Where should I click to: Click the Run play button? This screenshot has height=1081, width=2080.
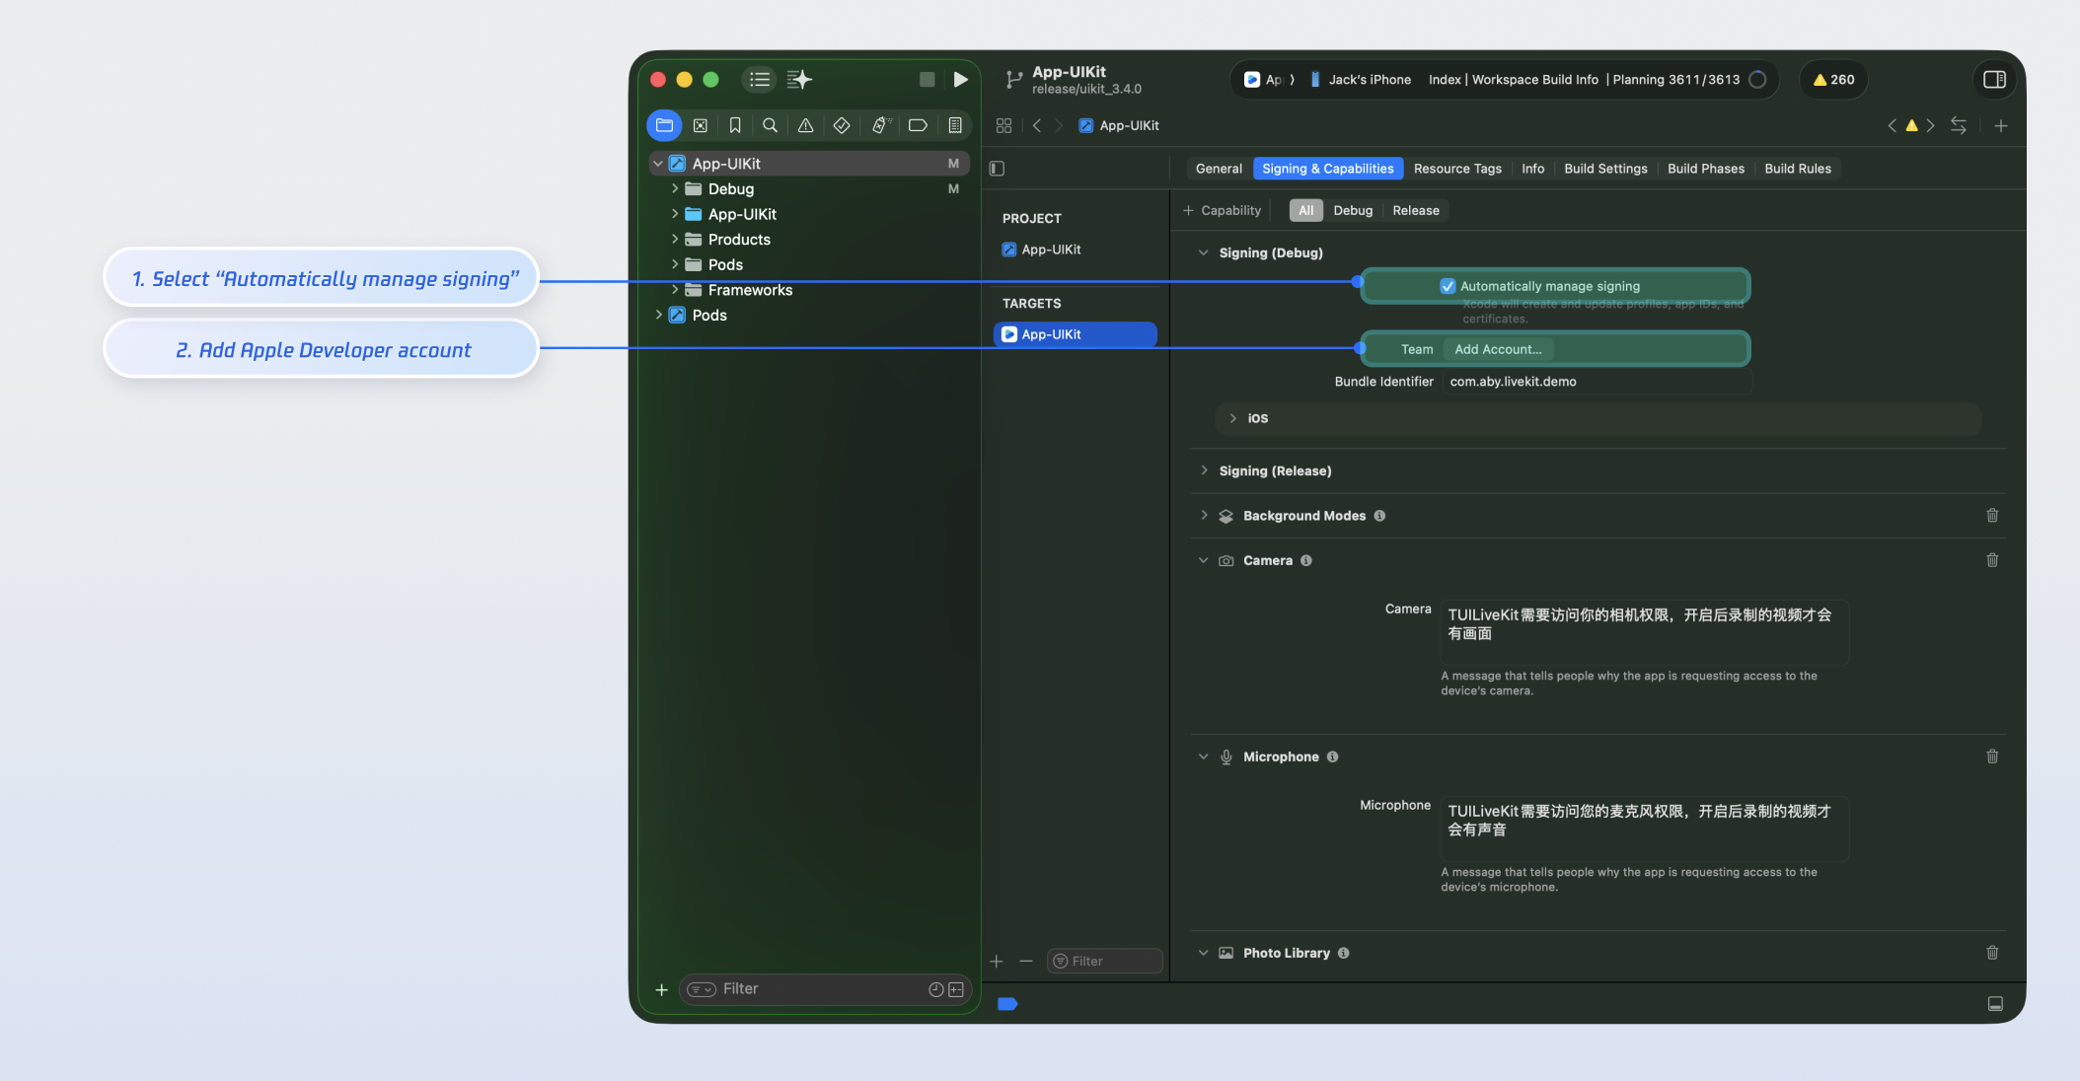(x=960, y=80)
